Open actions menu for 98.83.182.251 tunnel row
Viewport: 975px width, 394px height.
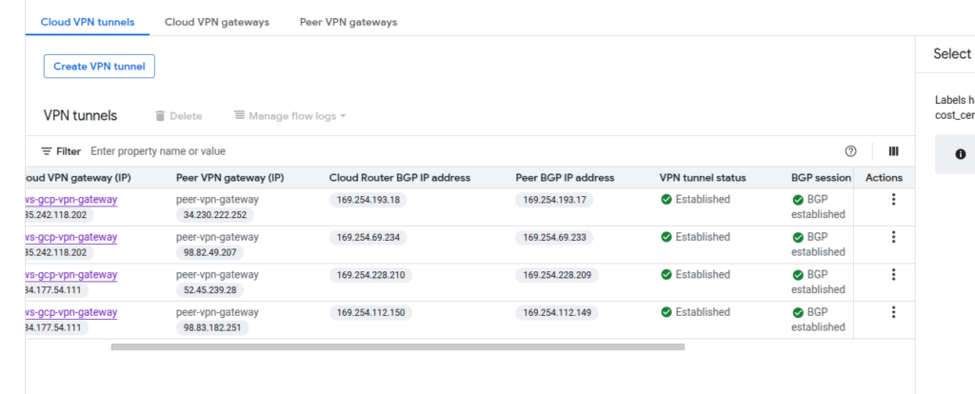tap(893, 312)
